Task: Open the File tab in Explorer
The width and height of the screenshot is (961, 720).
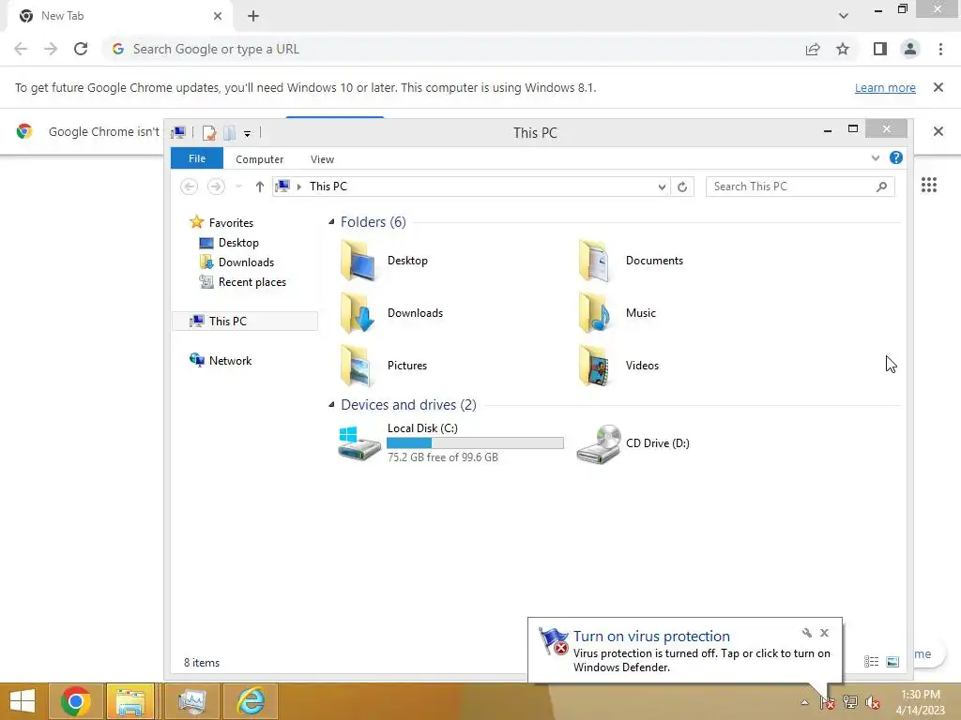Action: (x=197, y=158)
